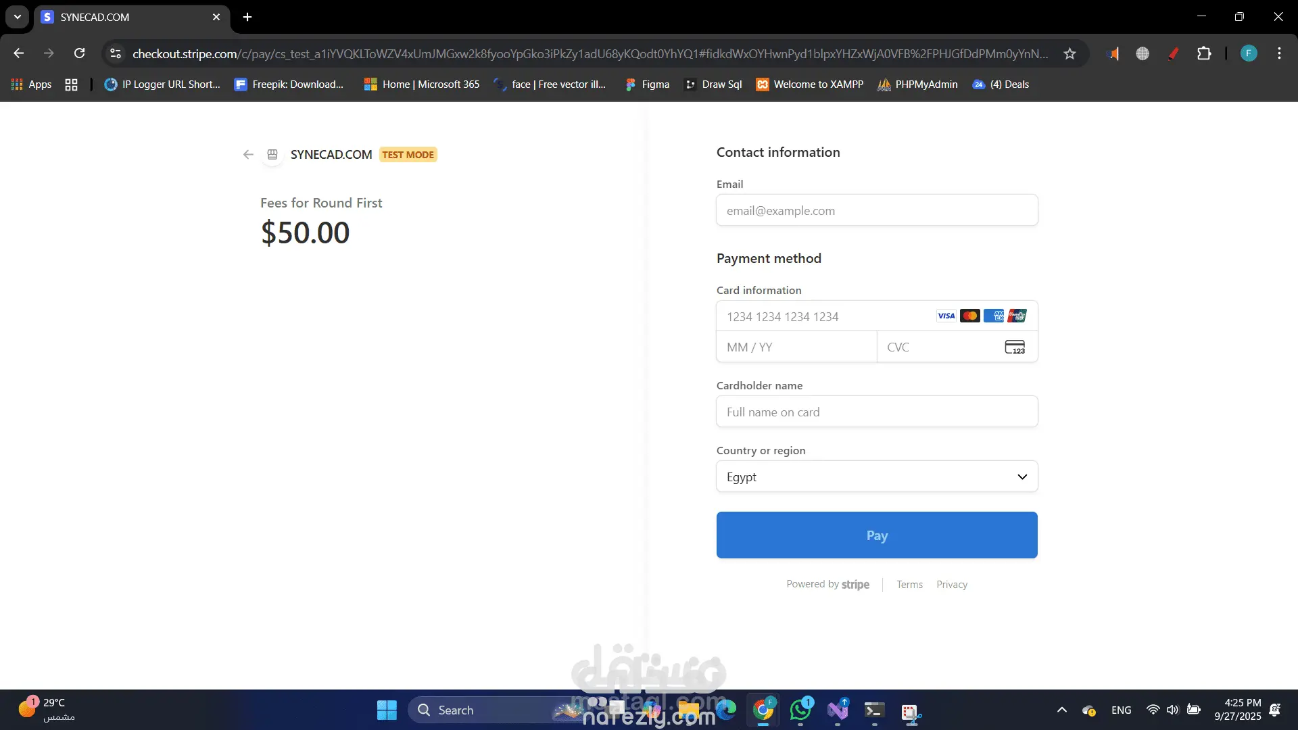Reload the Stripe checkout page

coord(80,54)
